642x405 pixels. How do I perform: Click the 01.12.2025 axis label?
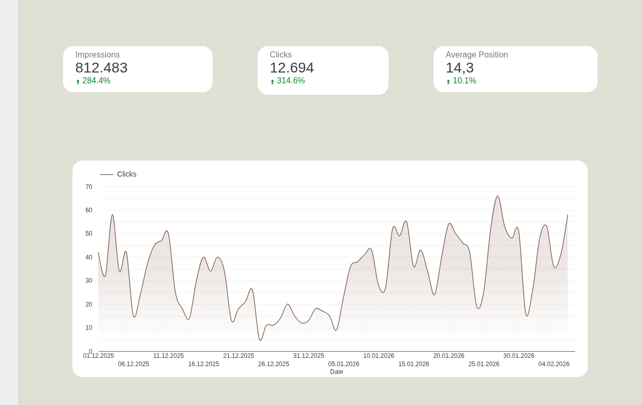pyautogui.click(x=98, y=356)
